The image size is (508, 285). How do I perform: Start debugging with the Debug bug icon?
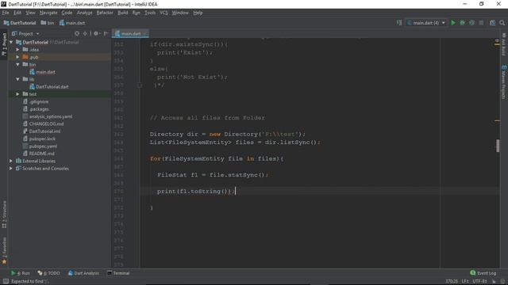coord(462,23)
